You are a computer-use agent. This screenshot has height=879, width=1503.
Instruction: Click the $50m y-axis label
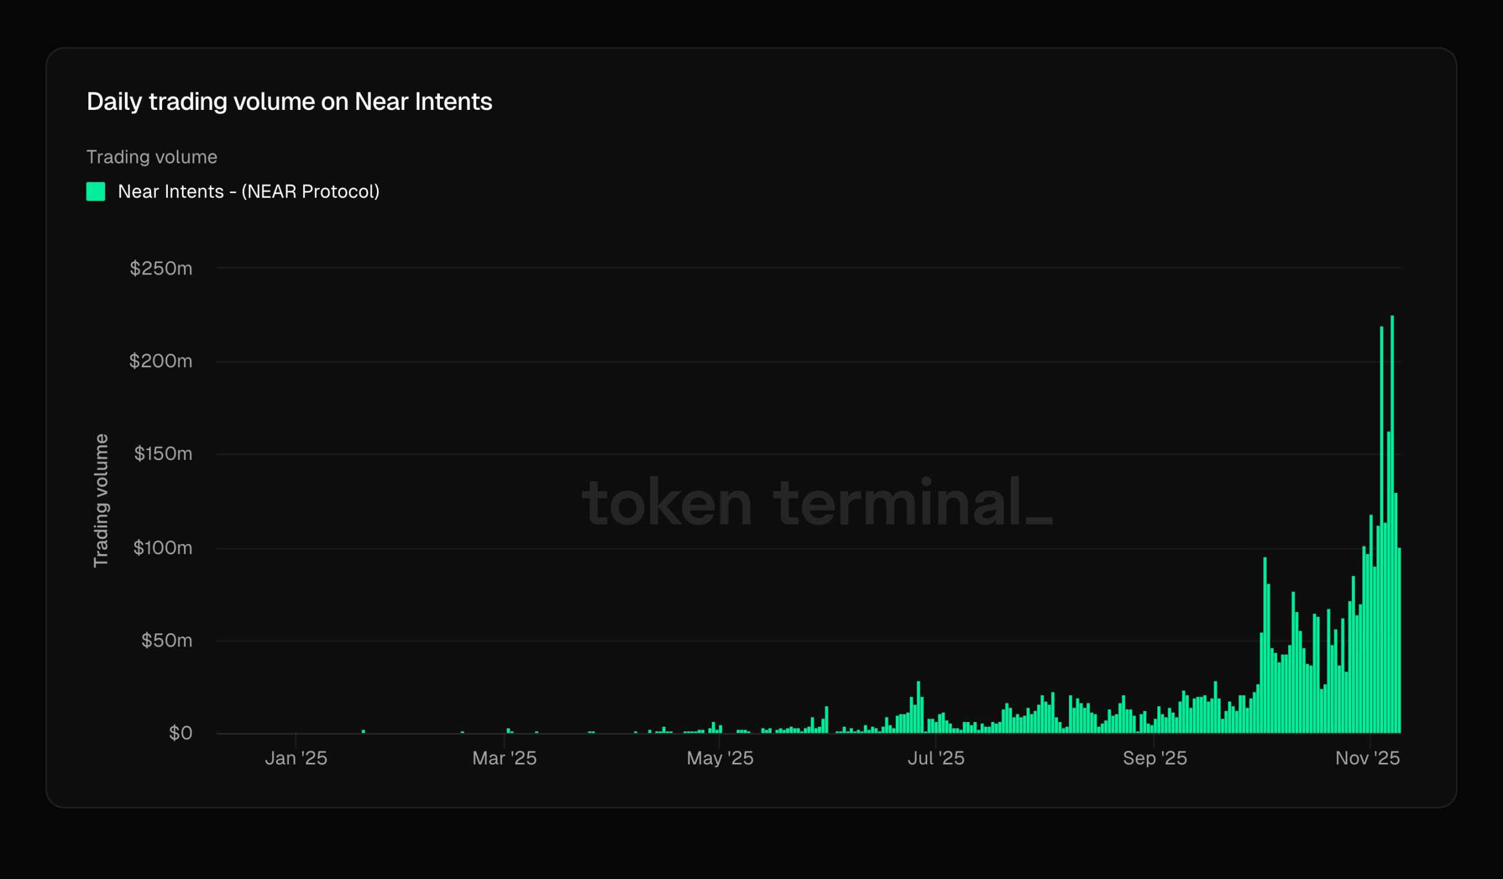(x=166, y=640)
